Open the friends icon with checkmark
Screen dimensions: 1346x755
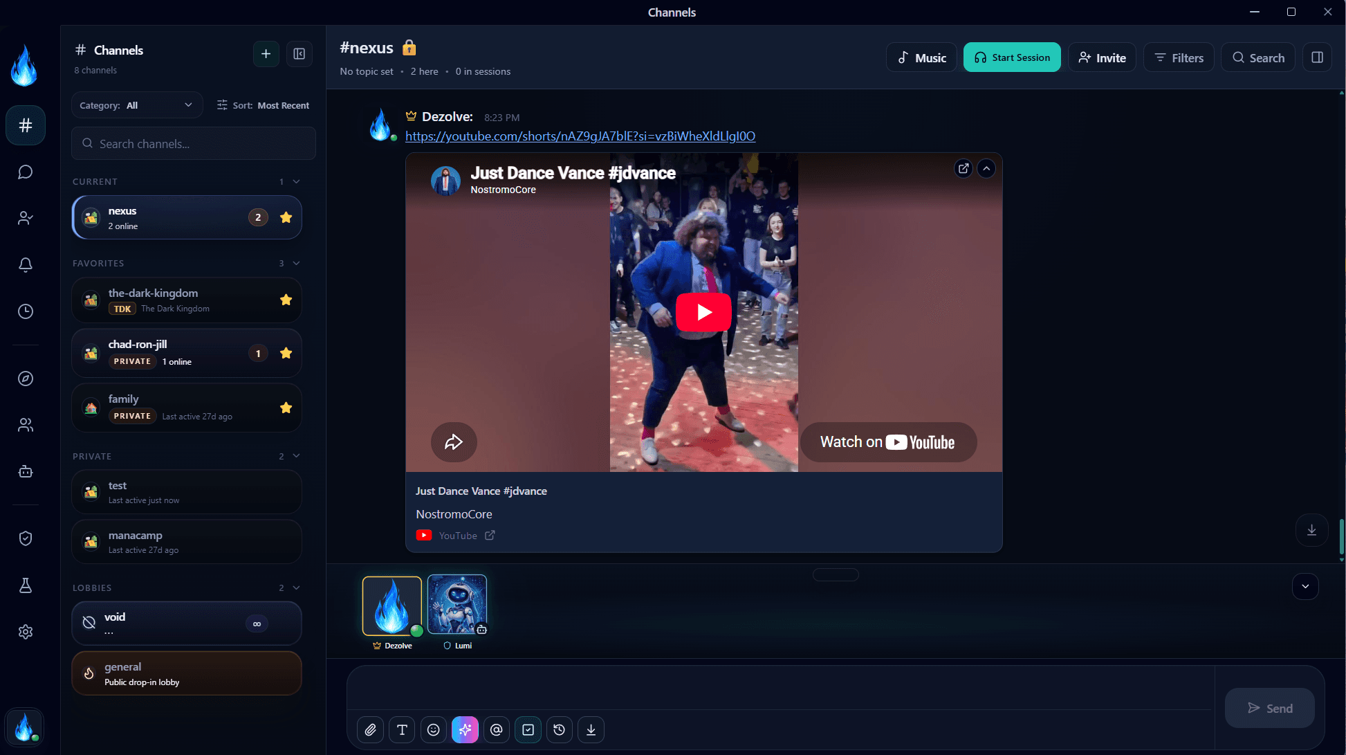[26, 218]
